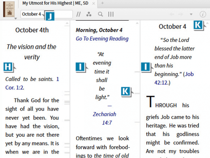
Task: Click the text Called to be saints
Action: click(x=29, y=79)
